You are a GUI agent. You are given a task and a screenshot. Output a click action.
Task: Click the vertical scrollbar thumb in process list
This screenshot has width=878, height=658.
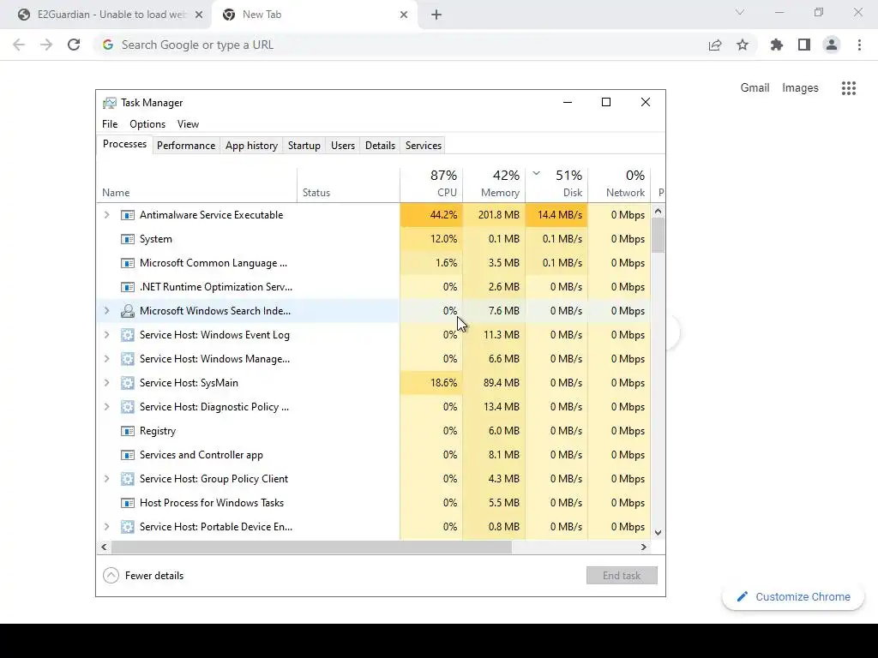[x=658, y=235]
